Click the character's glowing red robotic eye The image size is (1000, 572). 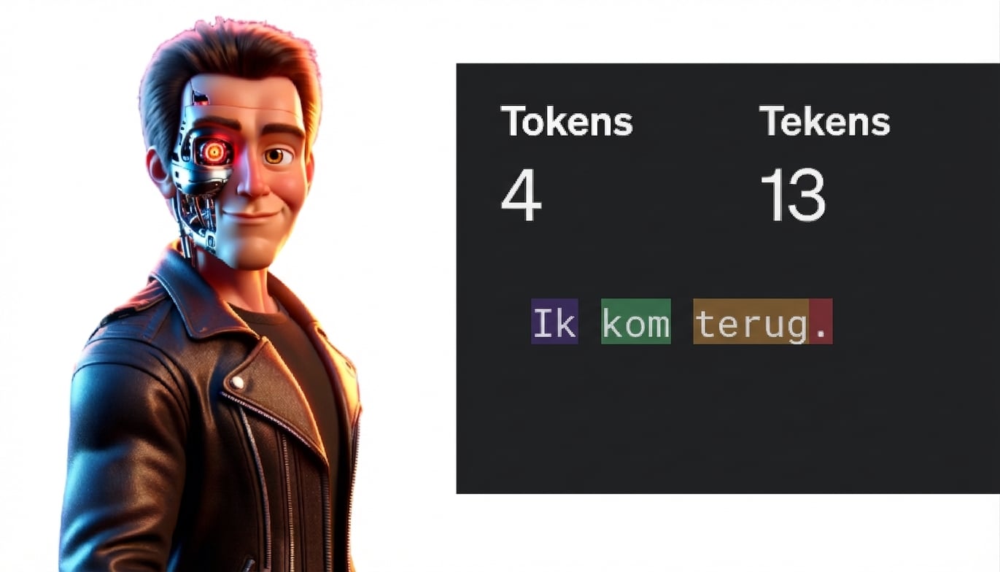pos(213,152)
